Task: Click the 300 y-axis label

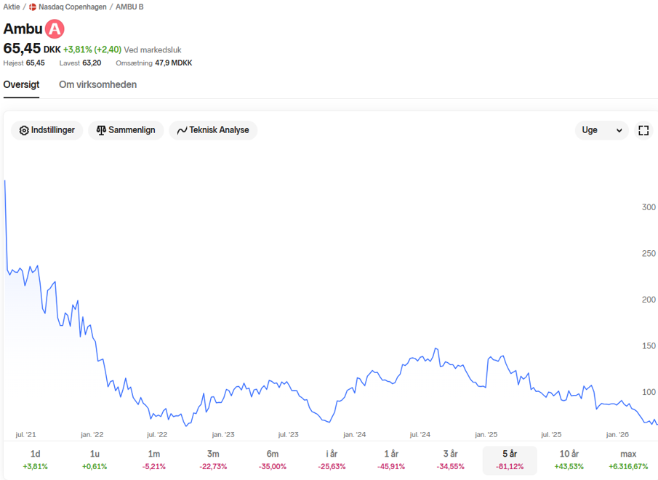Action: 649,207
